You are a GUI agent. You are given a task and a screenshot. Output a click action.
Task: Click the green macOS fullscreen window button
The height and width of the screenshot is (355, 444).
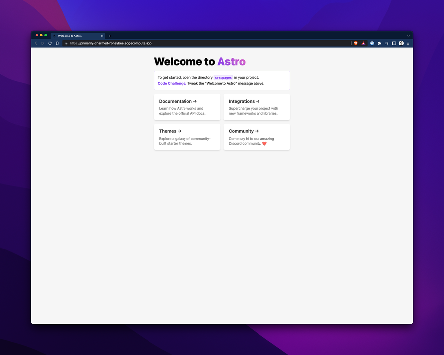(x=46, y=35)
